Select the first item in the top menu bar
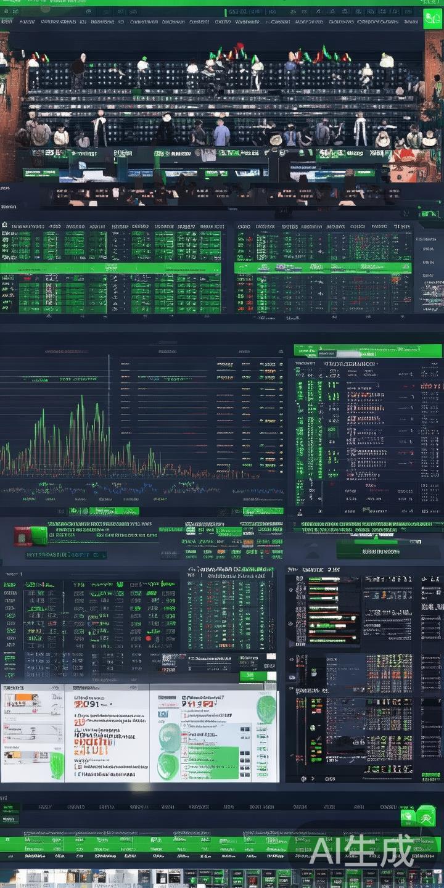 pyautogui.click(x=7, y=22)
